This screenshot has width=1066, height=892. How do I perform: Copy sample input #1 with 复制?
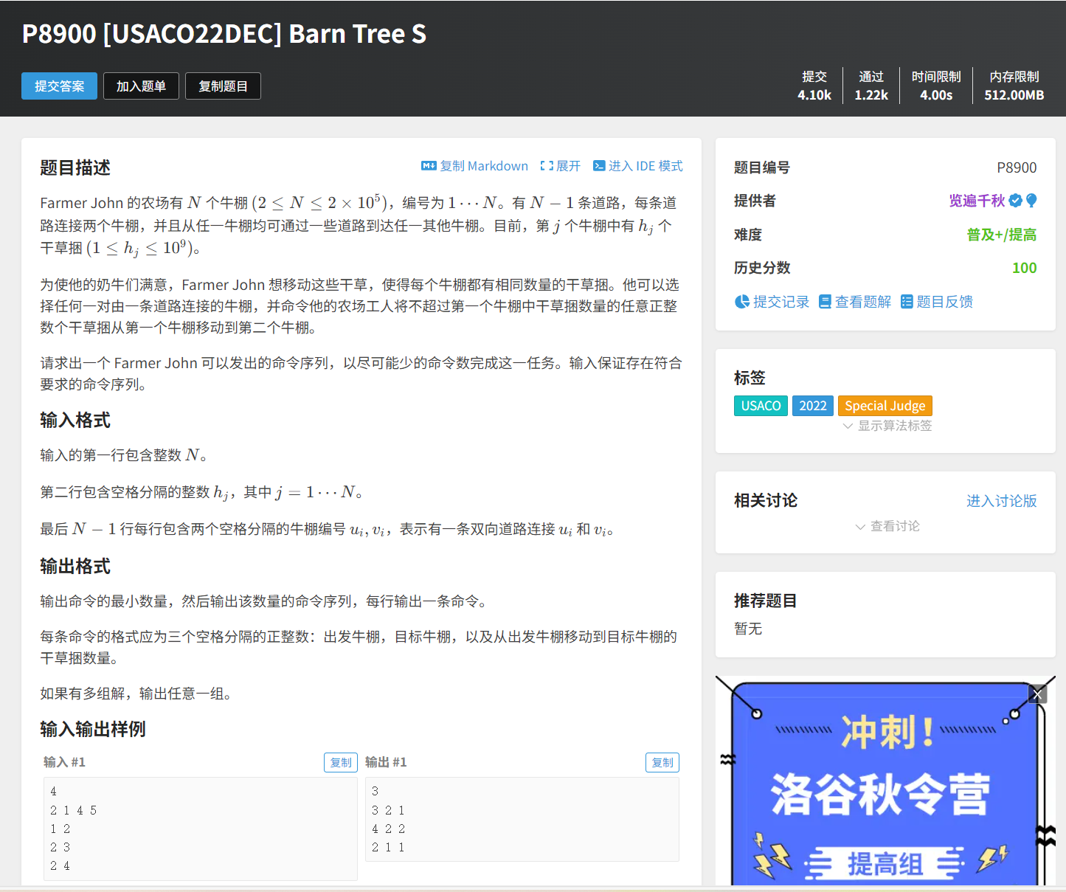click(341, 762)
